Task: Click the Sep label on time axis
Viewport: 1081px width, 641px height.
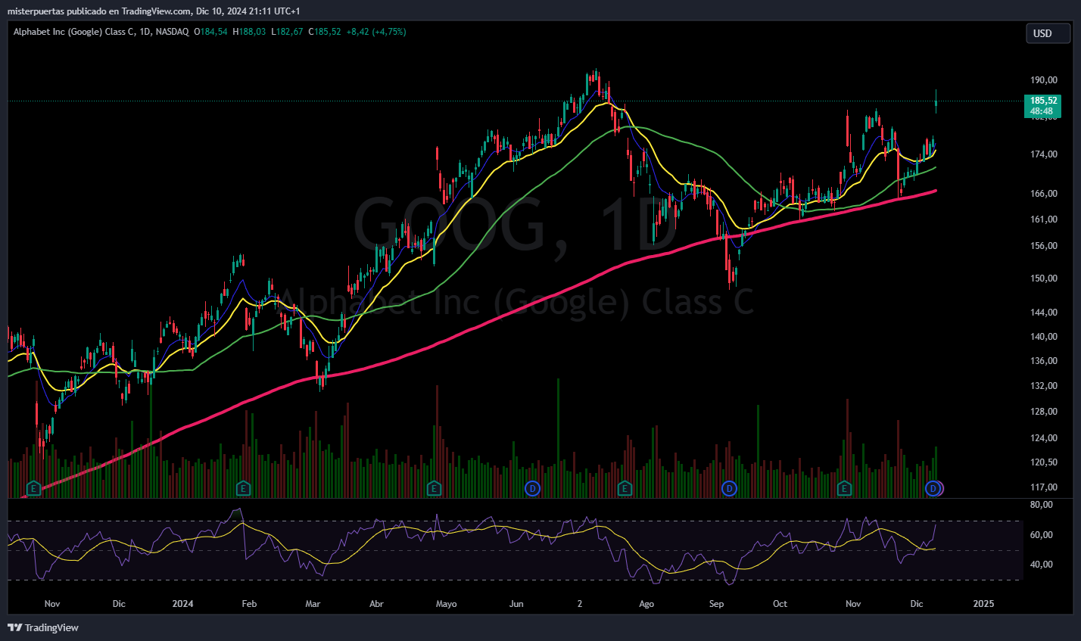Action: coord(717,604)
